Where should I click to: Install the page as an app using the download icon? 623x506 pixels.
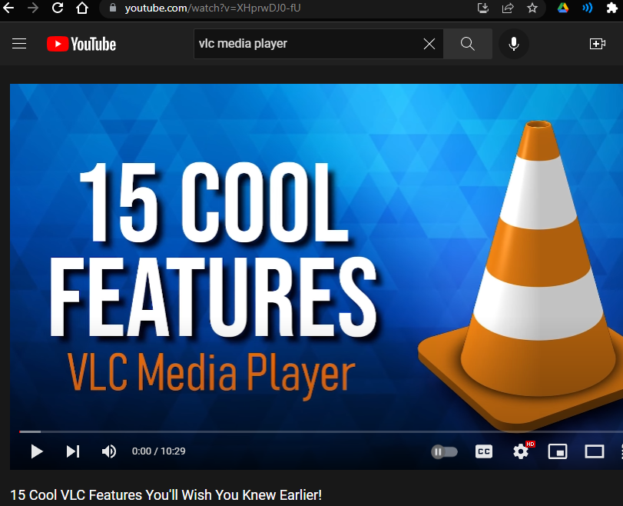(x=483, y=8)
